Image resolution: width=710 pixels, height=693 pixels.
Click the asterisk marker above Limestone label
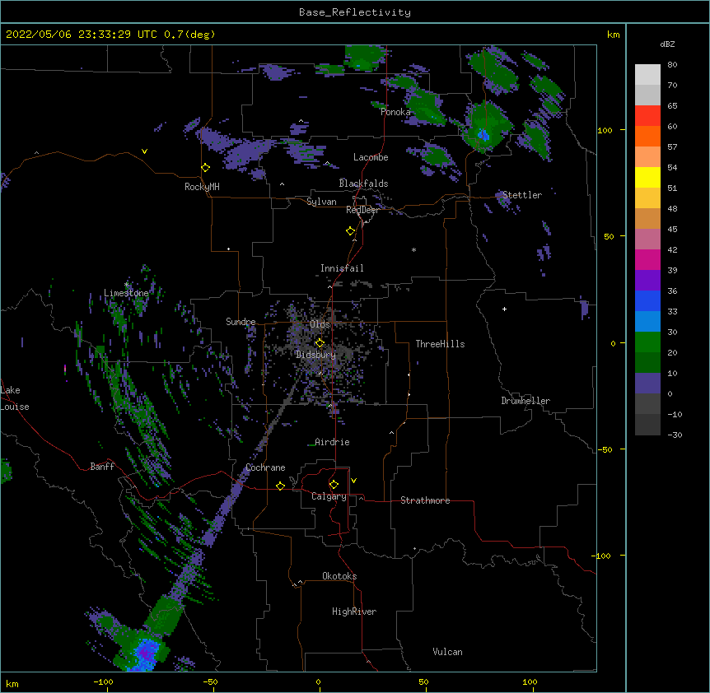(x=127, y=285)
